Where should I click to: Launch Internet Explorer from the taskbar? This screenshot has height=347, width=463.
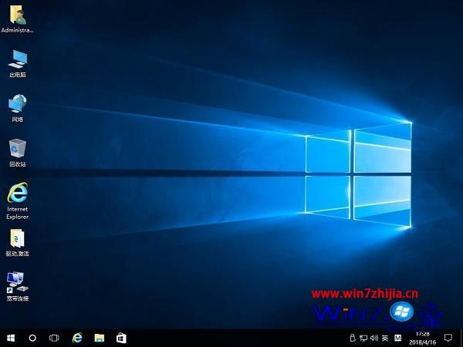[x=77, y=338]
